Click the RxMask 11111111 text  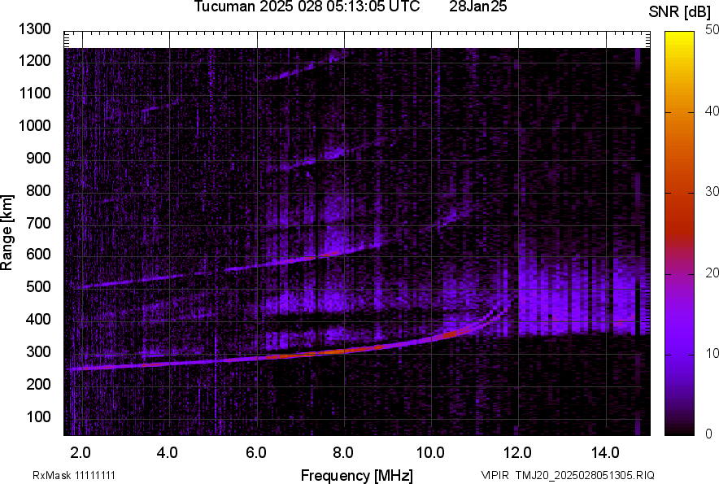coord(61,475)
